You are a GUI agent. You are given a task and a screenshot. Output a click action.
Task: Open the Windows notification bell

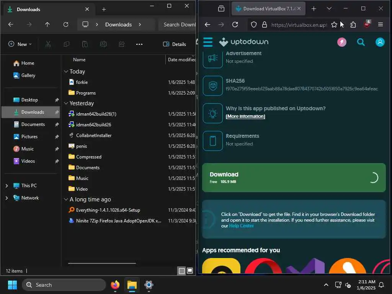[381, 285]
